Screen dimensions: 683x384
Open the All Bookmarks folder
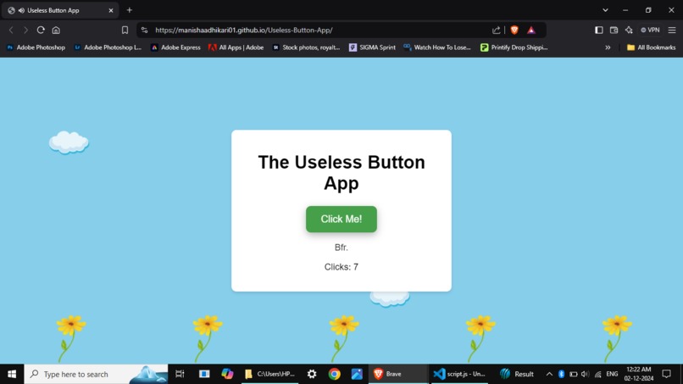pos(651,47)
